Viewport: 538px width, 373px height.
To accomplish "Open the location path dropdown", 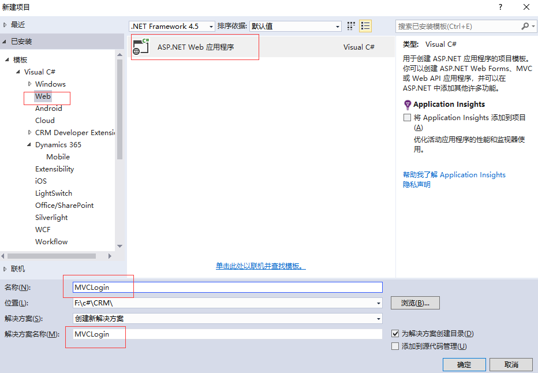I will [379, 303].
